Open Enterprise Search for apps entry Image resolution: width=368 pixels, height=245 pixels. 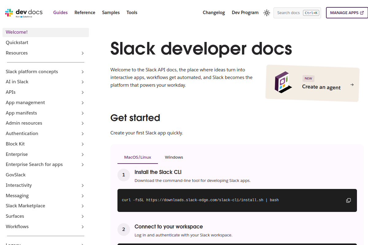[x=34, y=164]
